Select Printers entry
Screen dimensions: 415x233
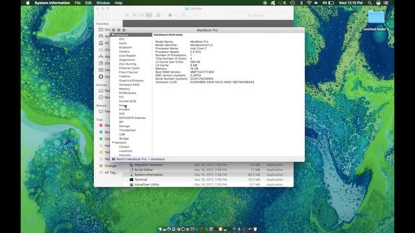pyautogui.click(x=124, y=109)
